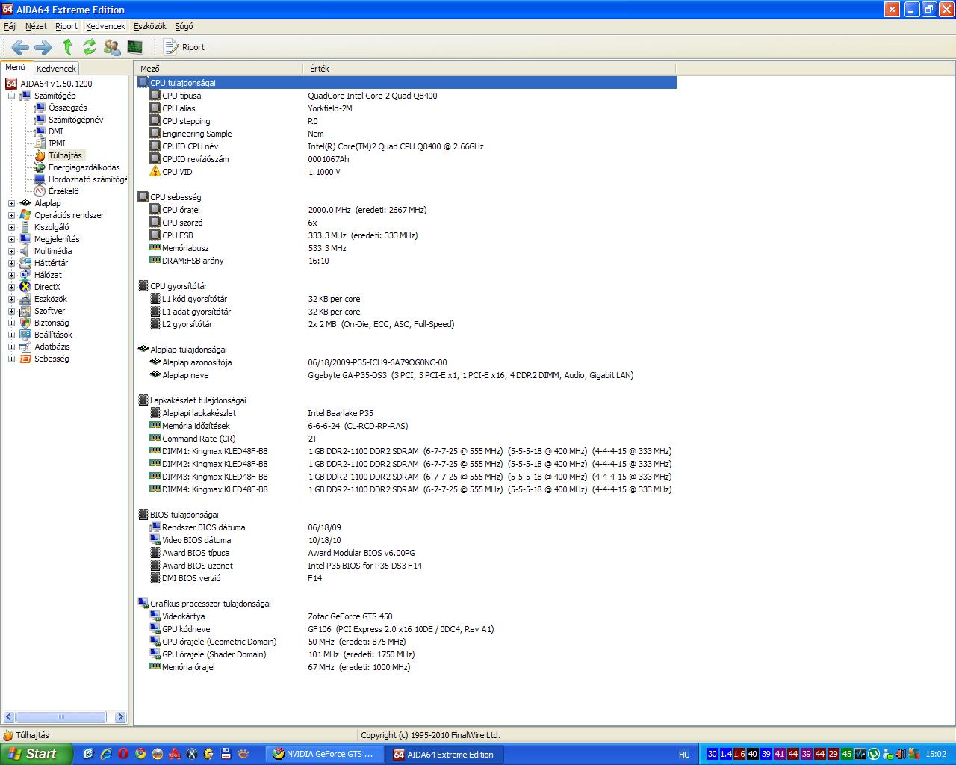Click the Eszközök tree icon
This screenshot has height=765, width=956.
pos(25,299)
